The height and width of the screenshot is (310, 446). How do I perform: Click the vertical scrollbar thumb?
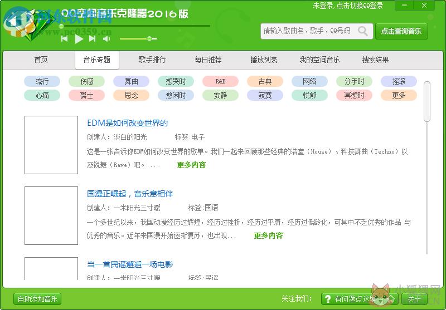427,102
